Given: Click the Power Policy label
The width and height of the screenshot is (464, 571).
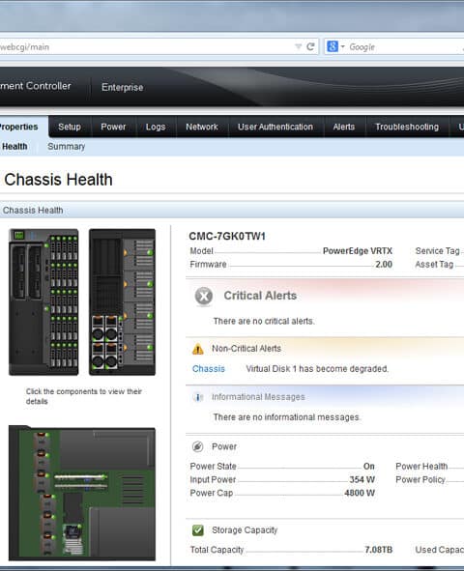Looking at the screenshot, I should click(x=420, y=479).
